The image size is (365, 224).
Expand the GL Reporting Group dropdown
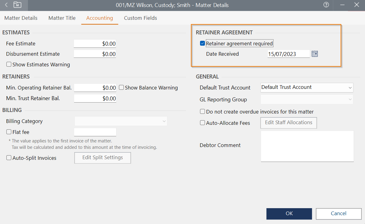[307, 100]
